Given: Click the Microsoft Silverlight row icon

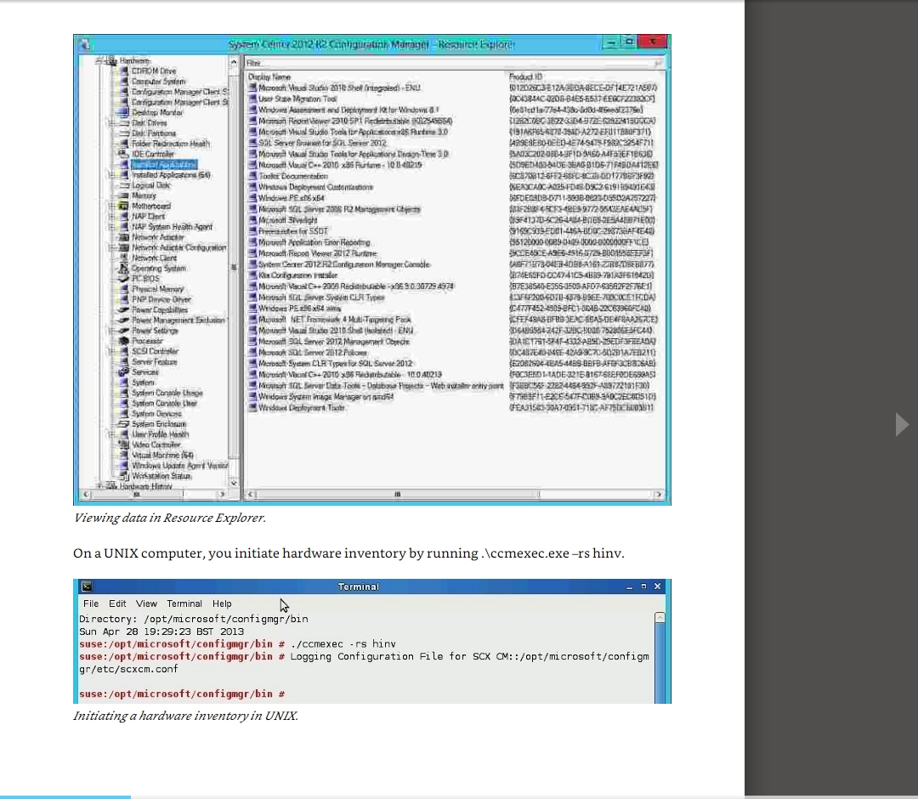Looking at the screenshot, I should coord(252,220).
